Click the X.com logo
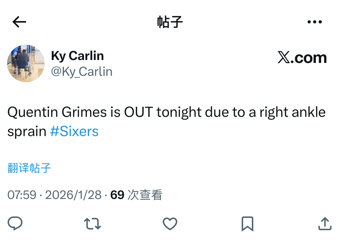 [302, 57]
